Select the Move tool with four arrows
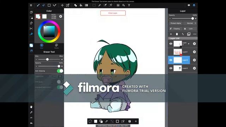226x127 pixels. 62,5
